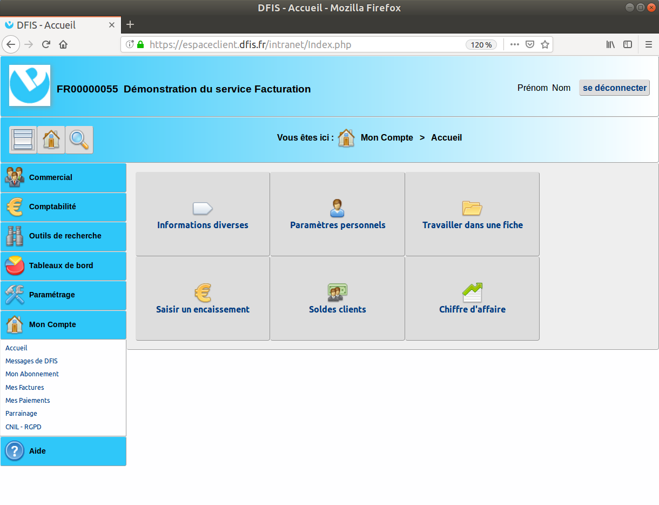
Task: Expand the Comptabilité menu section
Action: coord(63,207)
